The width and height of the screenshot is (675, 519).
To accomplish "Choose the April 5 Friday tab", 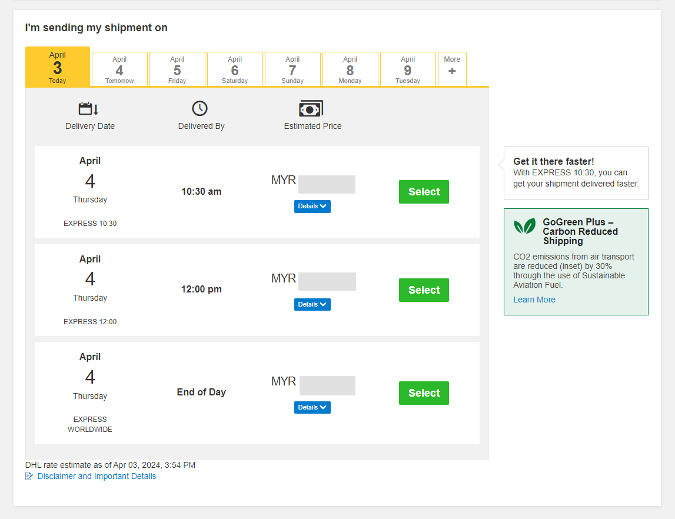I will tap(177, 69).
